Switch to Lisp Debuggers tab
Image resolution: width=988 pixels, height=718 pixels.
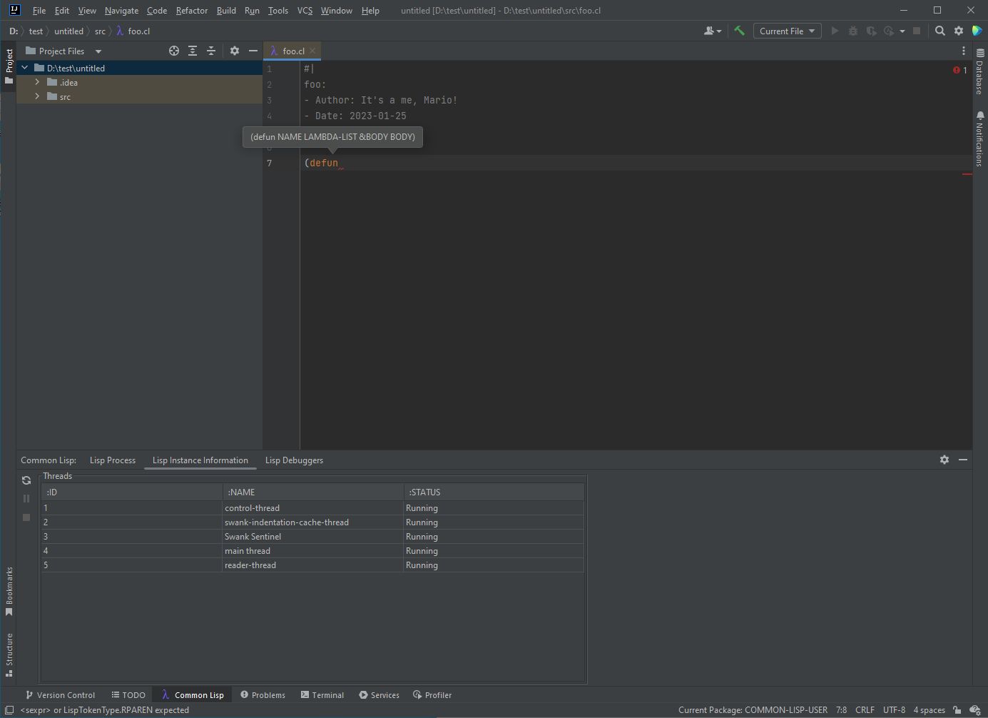pyautogui.click(x=294, y=460)
